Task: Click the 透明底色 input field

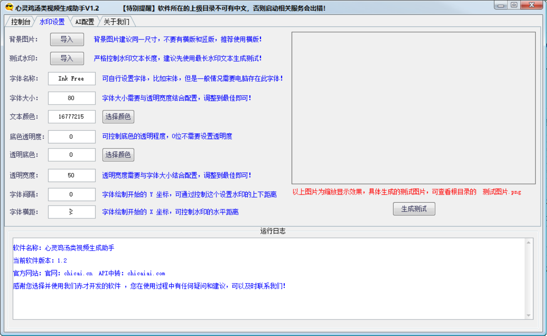Action: tap(72, 155)
